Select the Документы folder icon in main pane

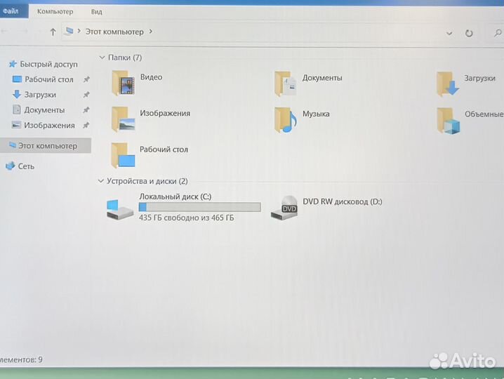[x=286, y=84]
